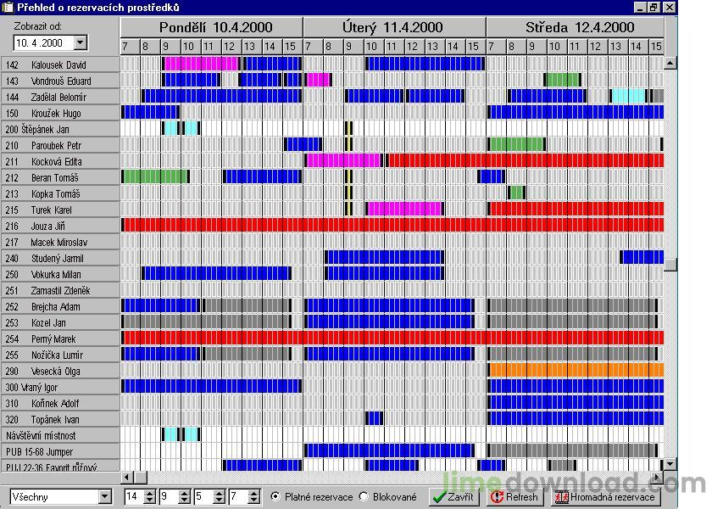Select the Středa 12.4.2000 day header
The width and height of the screenshot is (712, 509).
(x=576, y=27)
